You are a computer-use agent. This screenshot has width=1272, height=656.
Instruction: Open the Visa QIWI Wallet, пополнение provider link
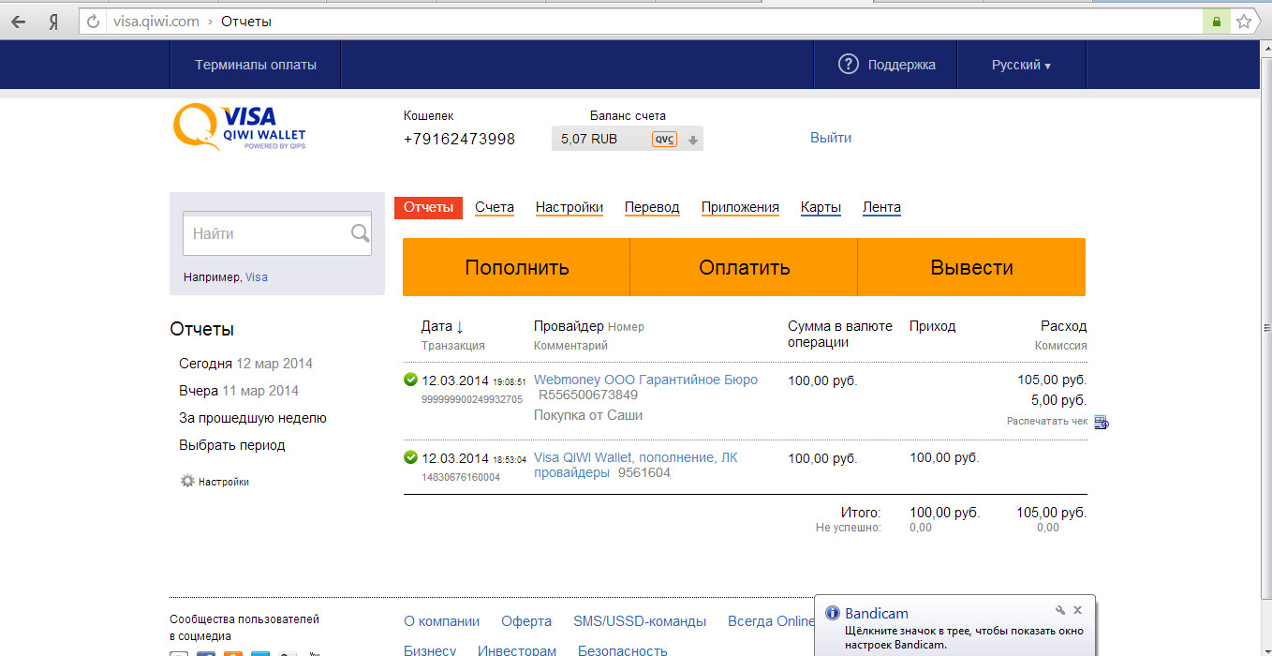pyautogui.click(x=635, y=465)
